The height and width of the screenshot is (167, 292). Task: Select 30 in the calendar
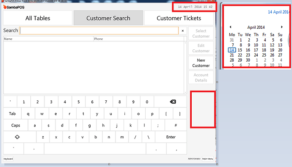(248, 60)
